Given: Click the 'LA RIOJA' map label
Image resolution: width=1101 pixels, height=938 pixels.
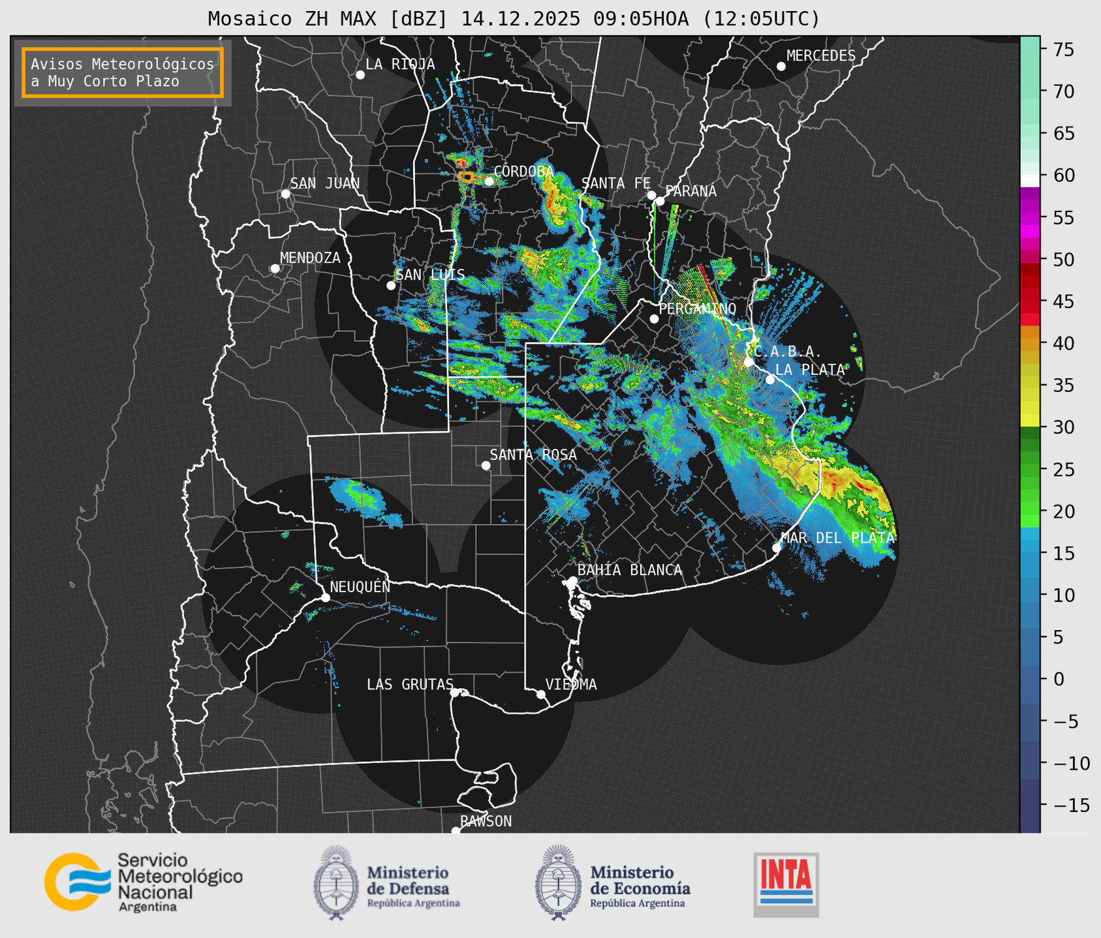Looking at the screenshot, I should click(400, 64).
